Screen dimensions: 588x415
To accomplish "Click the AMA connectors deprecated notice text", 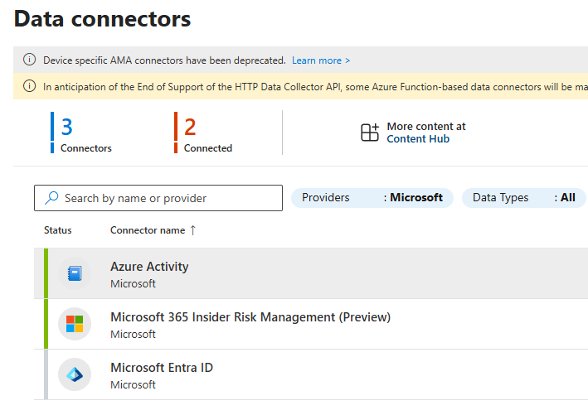I will (x=164, y=60).
